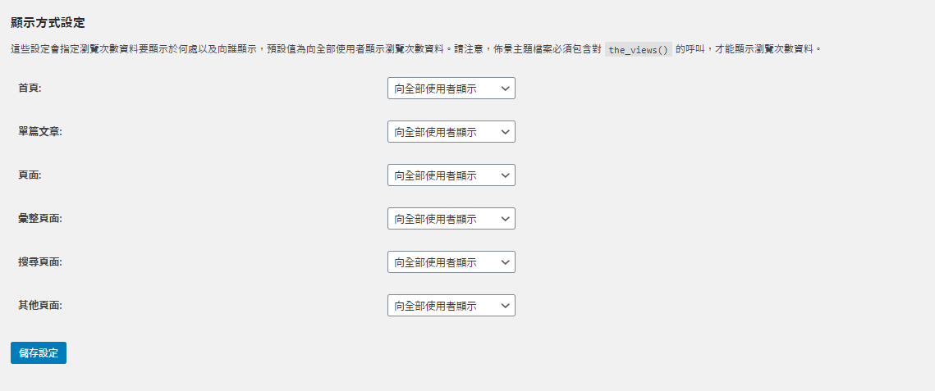Click the 顯示方式設定 section heading
935x391 pixels.
(48, 22)
